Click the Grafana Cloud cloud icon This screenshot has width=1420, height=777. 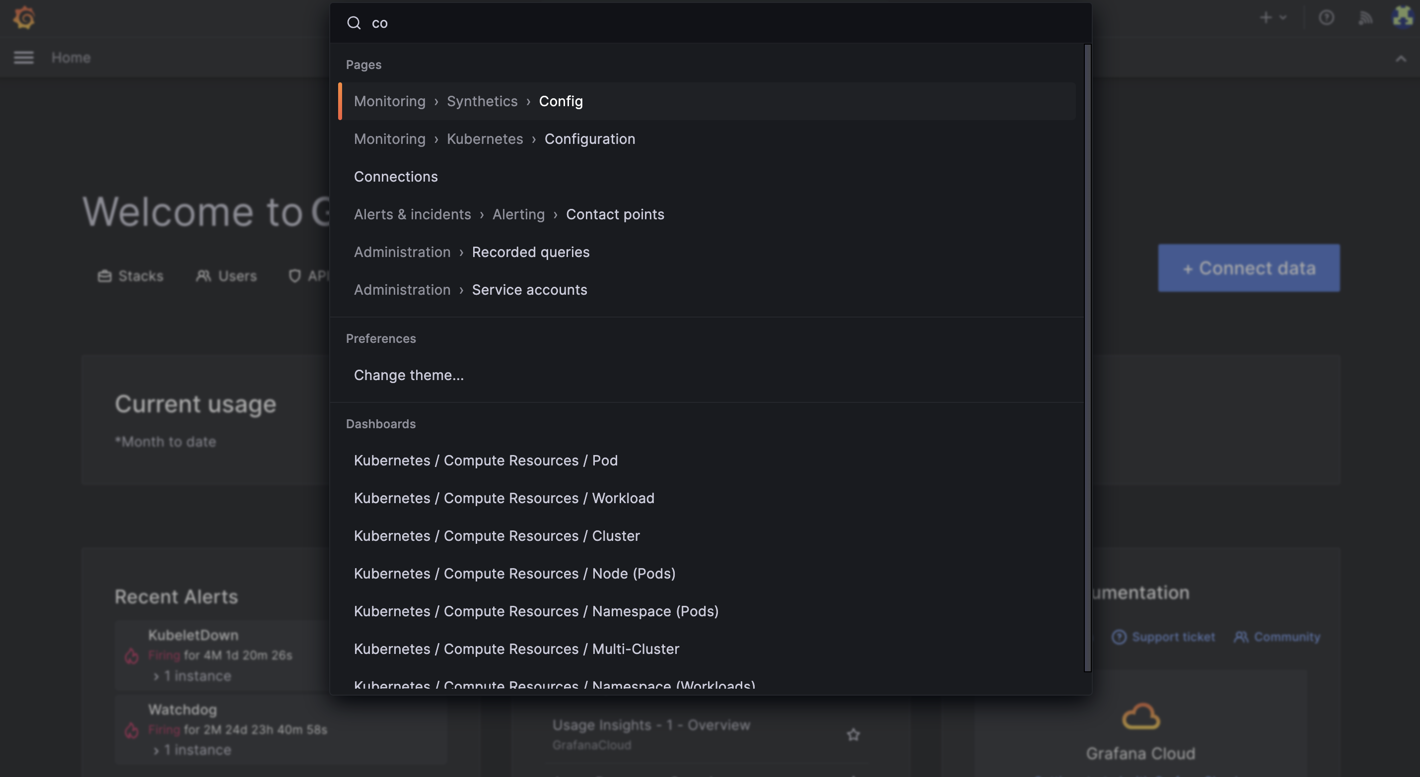[x=1141, y=716]
